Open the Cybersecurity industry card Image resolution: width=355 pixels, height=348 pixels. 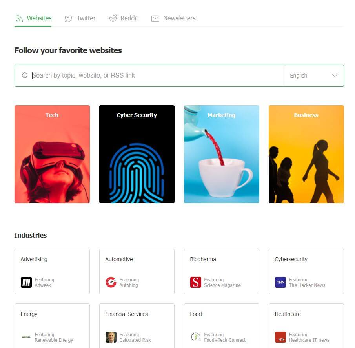coord(306,271)
